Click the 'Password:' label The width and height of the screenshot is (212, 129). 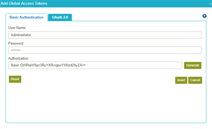click(16, 43)
